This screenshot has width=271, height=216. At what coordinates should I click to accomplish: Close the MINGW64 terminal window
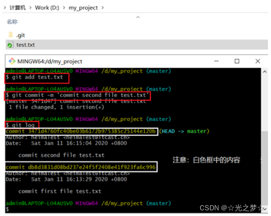[x=258, y=61]
